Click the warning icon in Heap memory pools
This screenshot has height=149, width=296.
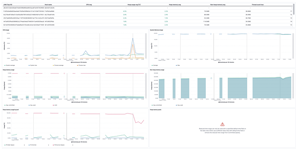click(x=222, y=124)
